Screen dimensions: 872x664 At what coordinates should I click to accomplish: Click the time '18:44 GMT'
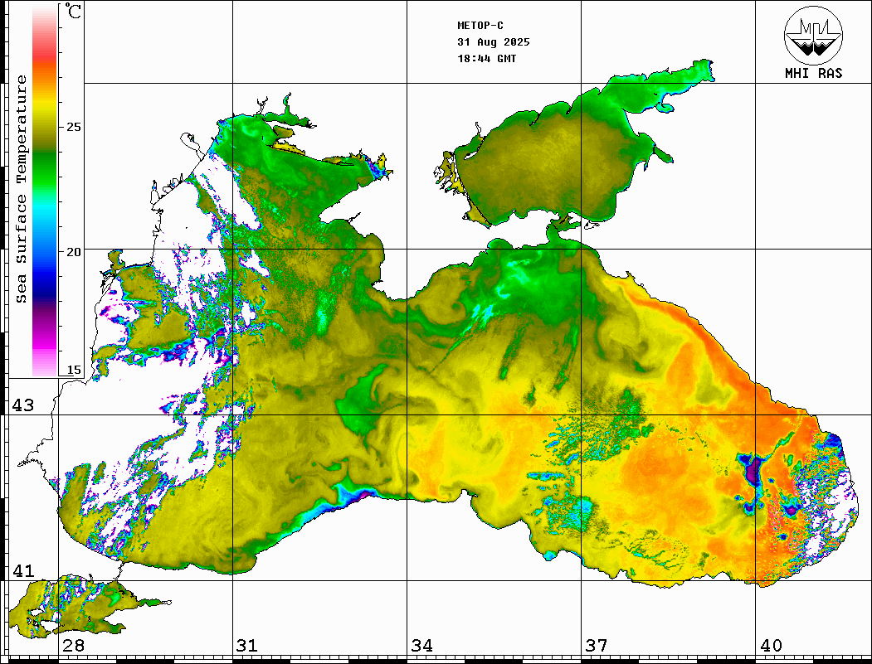point(486,58)
